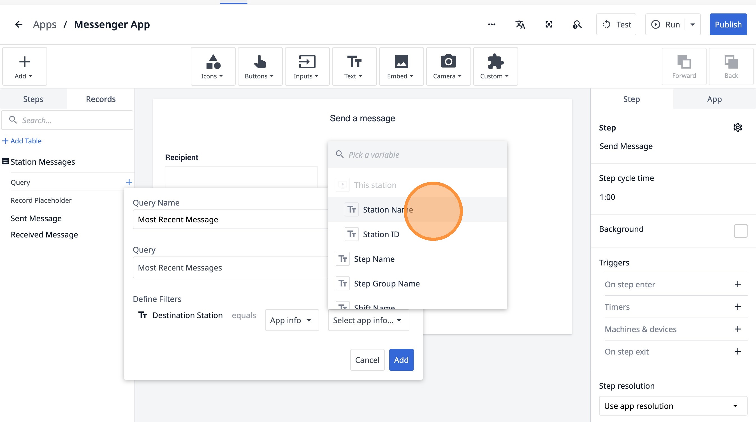Switch to the App tab

click(x=714, y=99)
